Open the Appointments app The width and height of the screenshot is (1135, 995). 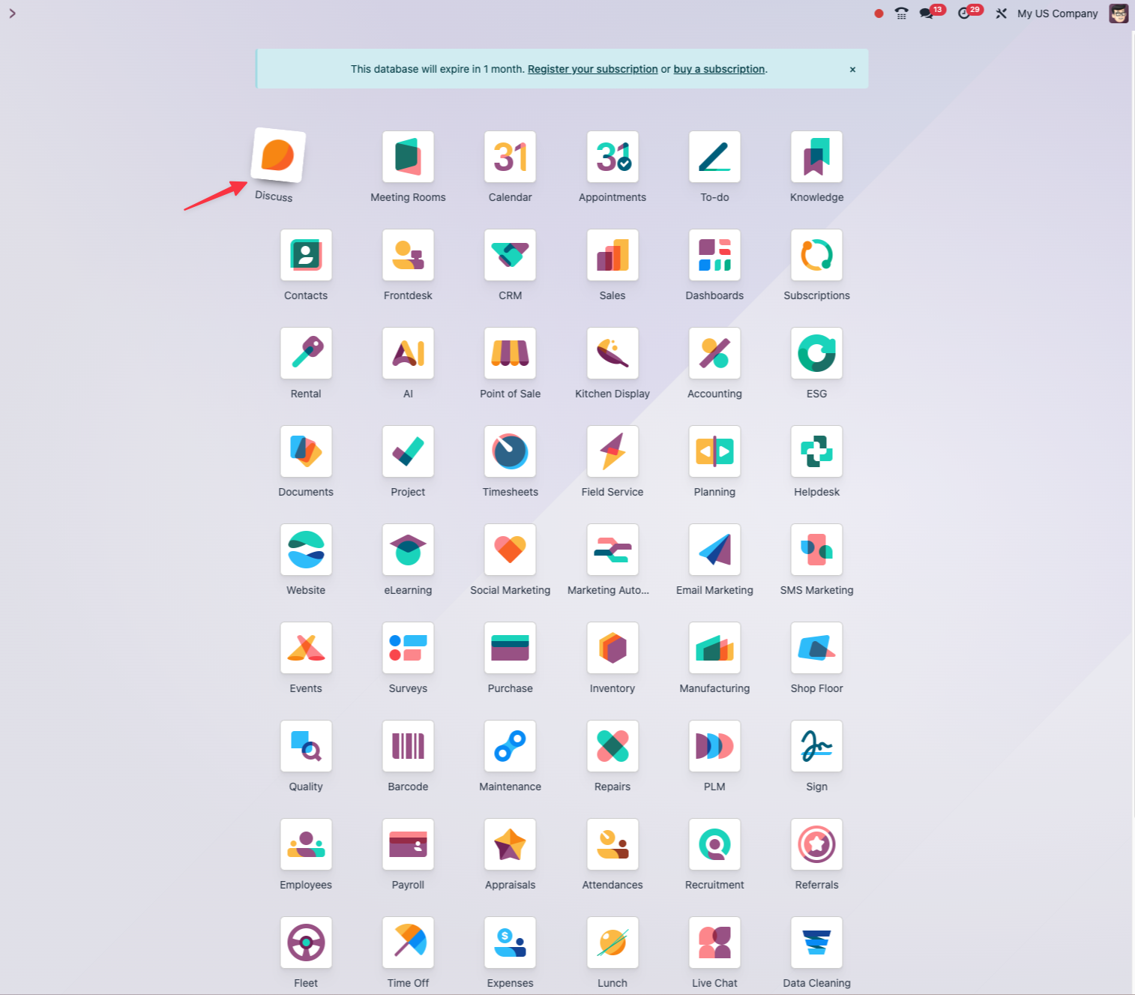point(612,157)
